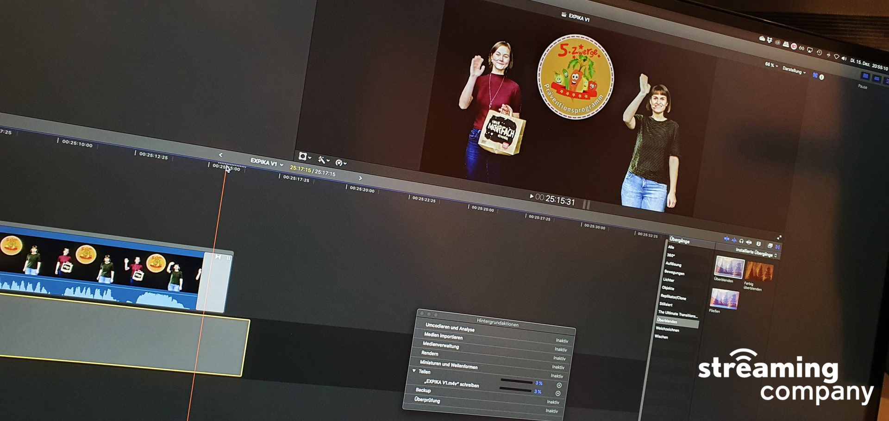Image resolution: width=889 pixels, height=421 pixels.
Task: Open the retime speedometer menu
Action: pos(341,163)
